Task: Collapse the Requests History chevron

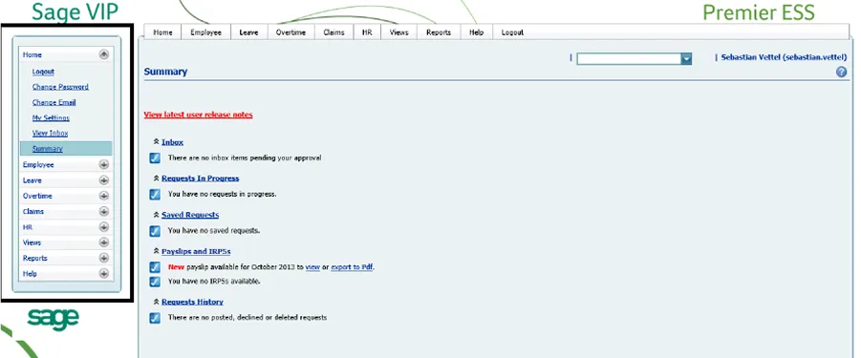Action: click(156, 302)
